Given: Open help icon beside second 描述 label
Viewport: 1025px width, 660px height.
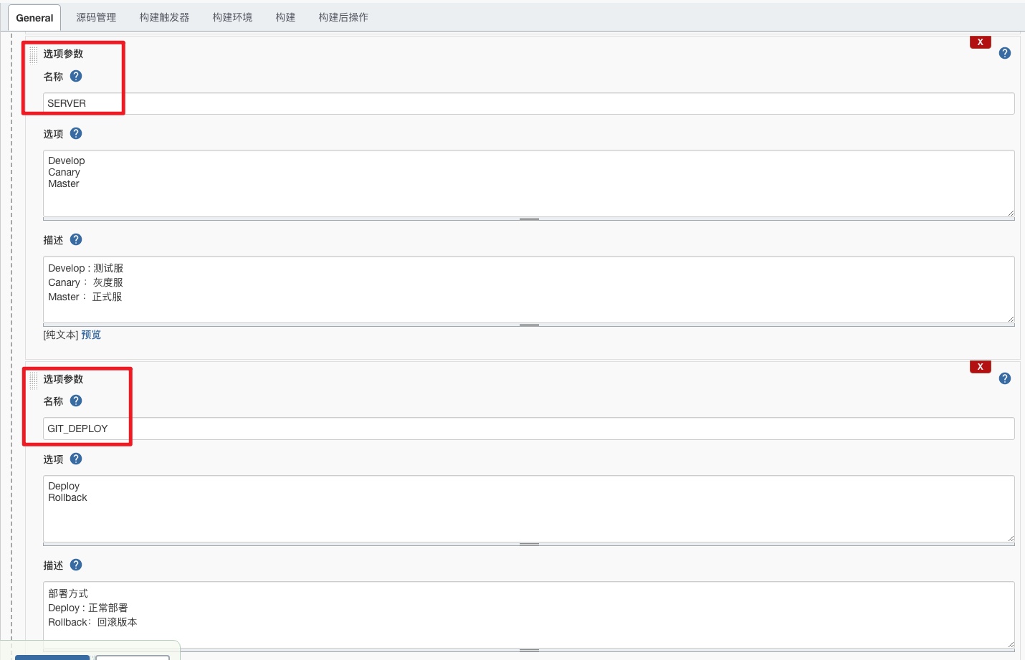Looking at the screenshot, I should [76, 565].
